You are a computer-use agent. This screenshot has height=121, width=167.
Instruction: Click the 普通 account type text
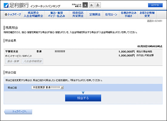(x=39, y=52)
